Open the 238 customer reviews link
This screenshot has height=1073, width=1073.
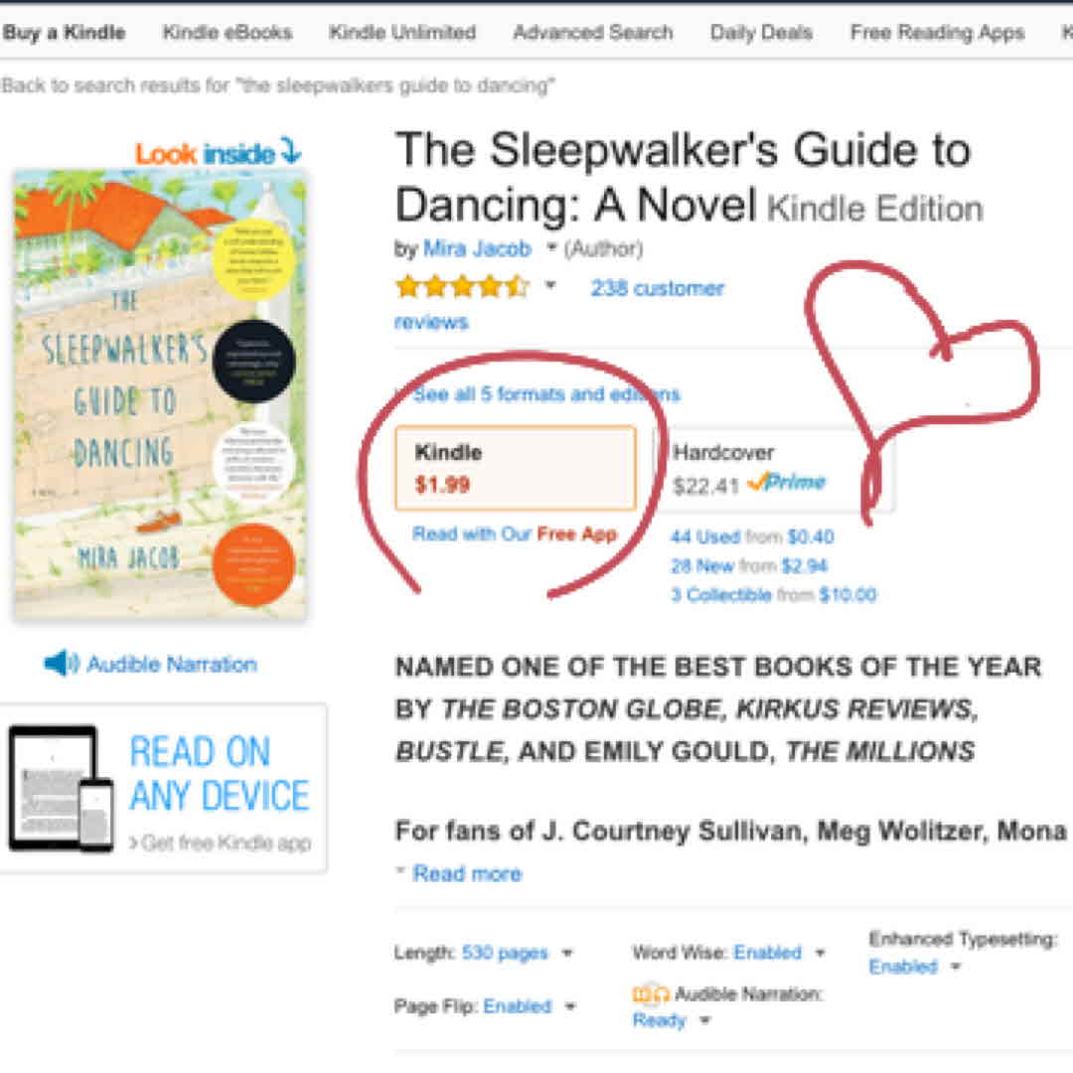[657, 288]
